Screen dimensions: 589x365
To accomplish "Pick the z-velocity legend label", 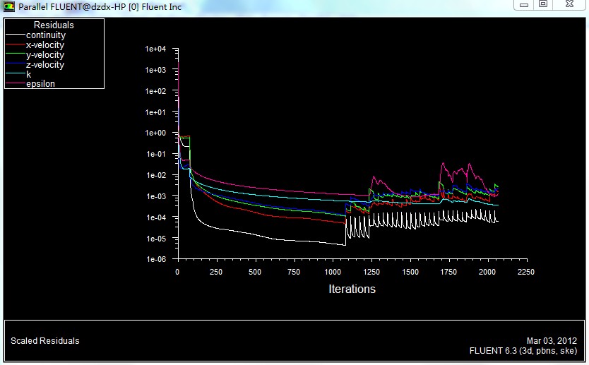I will [x=44, y=65].
